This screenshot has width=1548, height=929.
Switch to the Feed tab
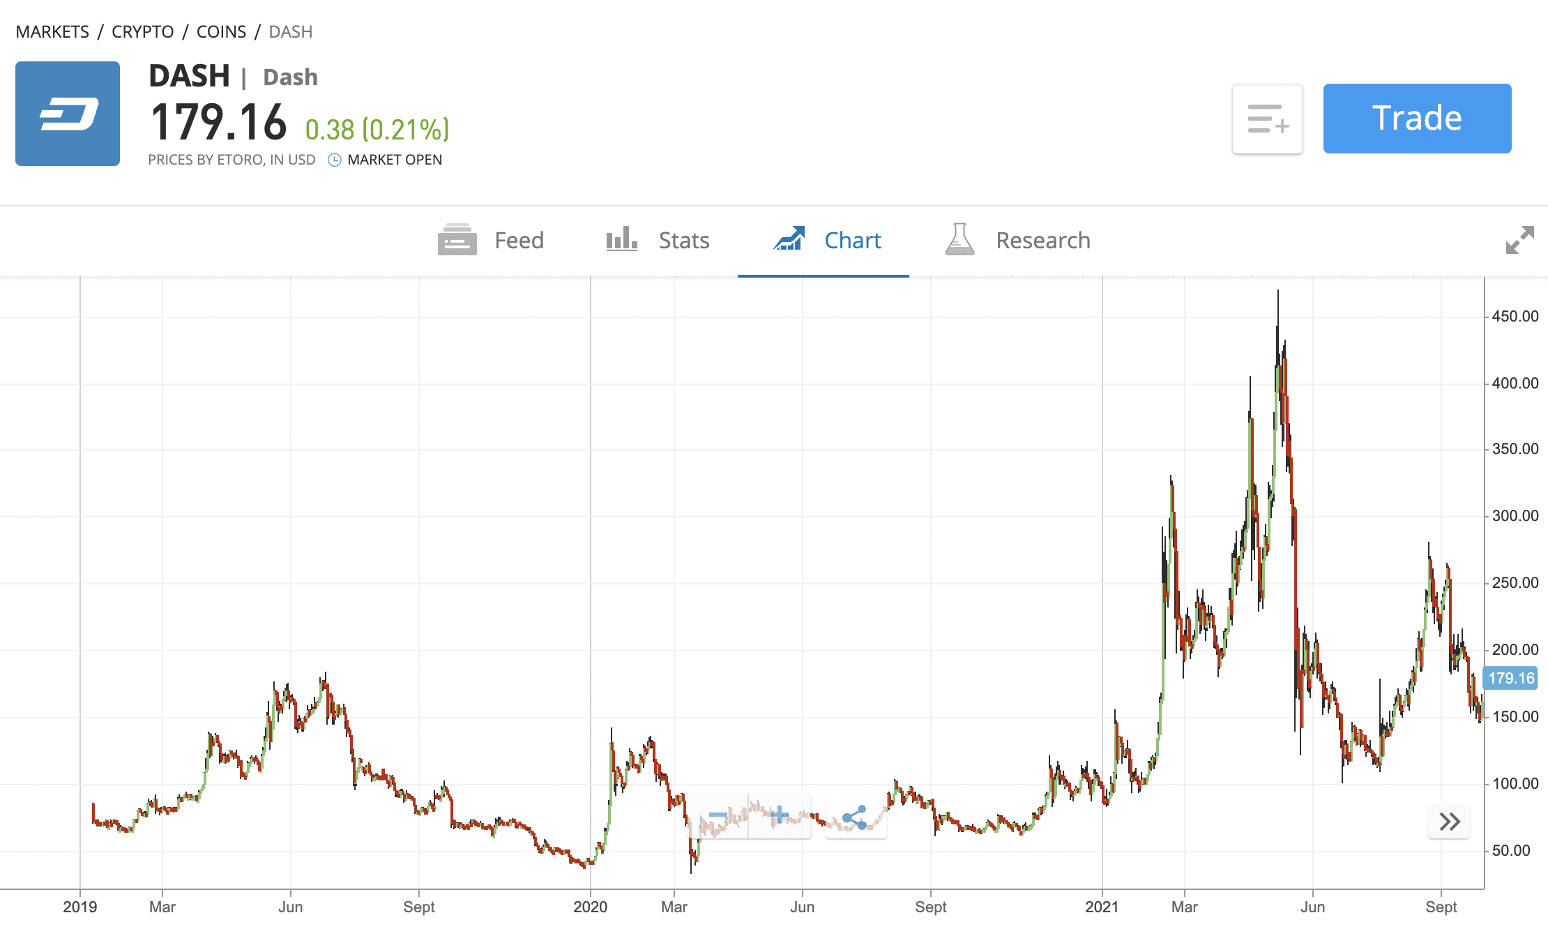point(491,241)
